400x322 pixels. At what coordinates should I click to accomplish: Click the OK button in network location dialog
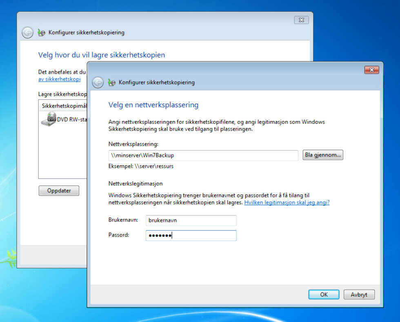324,294
